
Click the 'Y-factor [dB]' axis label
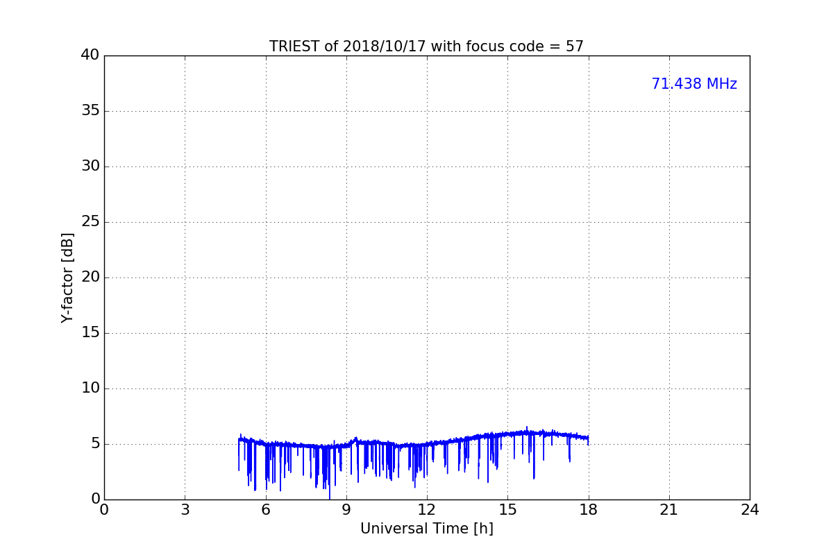tap(67, 277)
